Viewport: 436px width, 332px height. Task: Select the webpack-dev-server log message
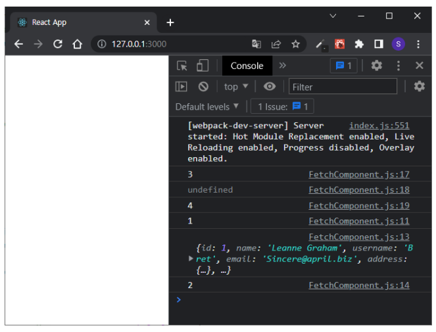tap(301, 142)
